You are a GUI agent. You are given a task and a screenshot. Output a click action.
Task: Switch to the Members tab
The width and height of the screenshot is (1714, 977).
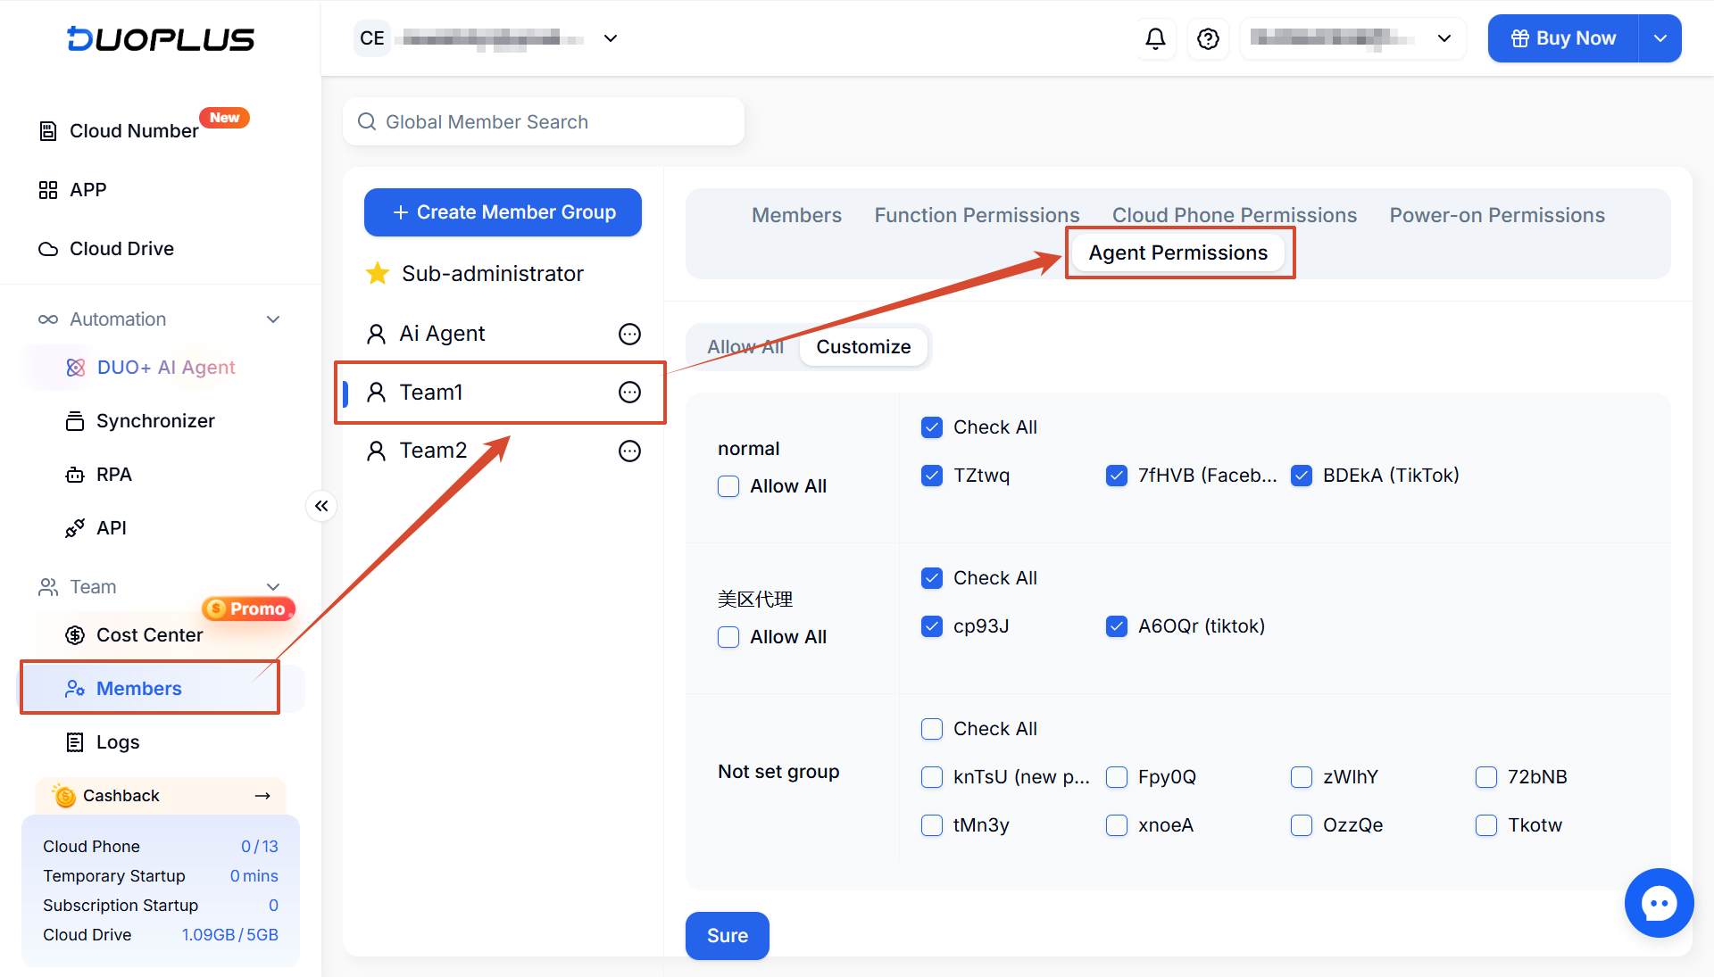point(796,215)
